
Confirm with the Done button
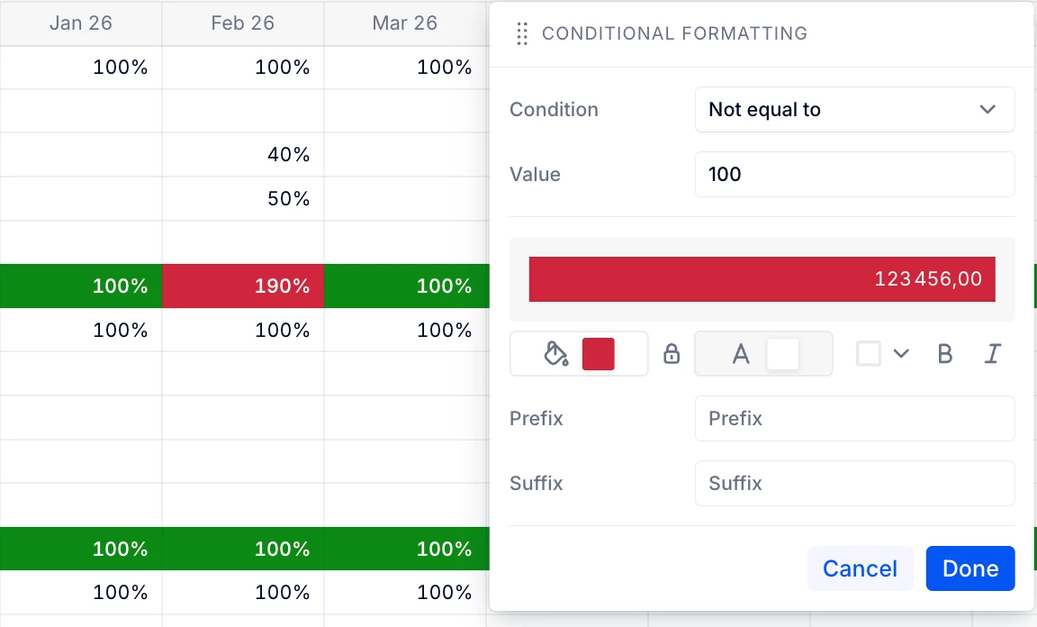click(970, 568)
